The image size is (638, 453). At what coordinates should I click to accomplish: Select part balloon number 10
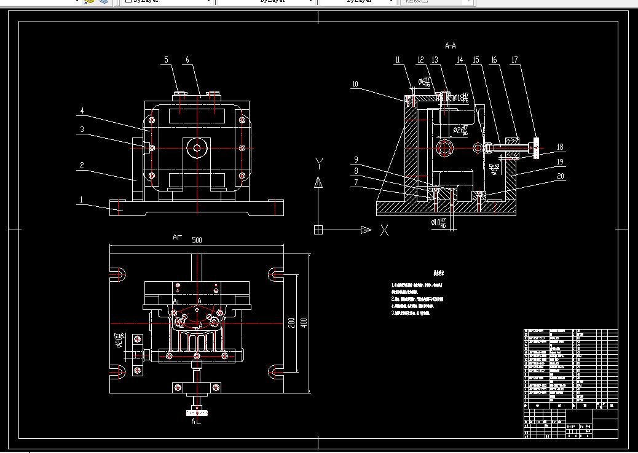pyautogui.click(x=355, y=84)
